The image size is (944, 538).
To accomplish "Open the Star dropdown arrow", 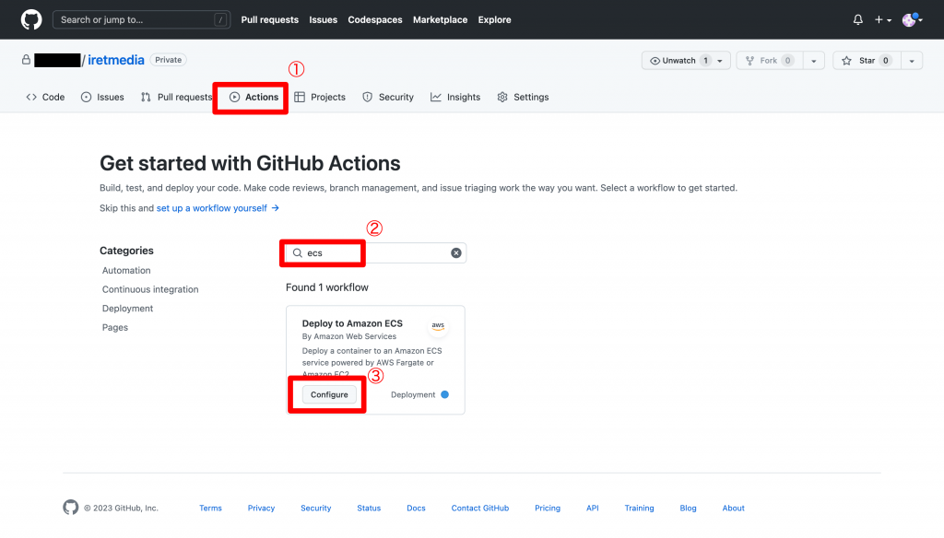I will pyautogui.click(x=912, y=60).
